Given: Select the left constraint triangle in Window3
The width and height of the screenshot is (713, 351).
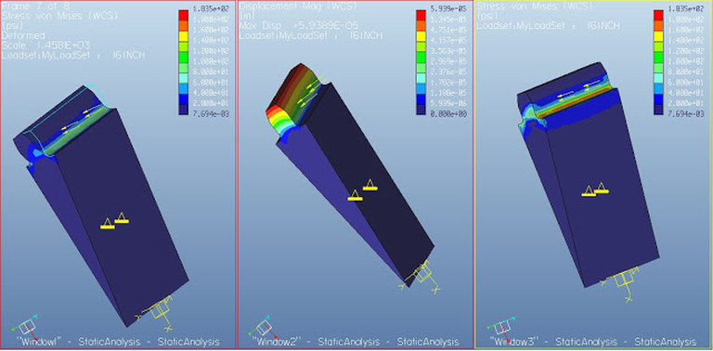Looking at the screenshot, I should click(589, 191).
